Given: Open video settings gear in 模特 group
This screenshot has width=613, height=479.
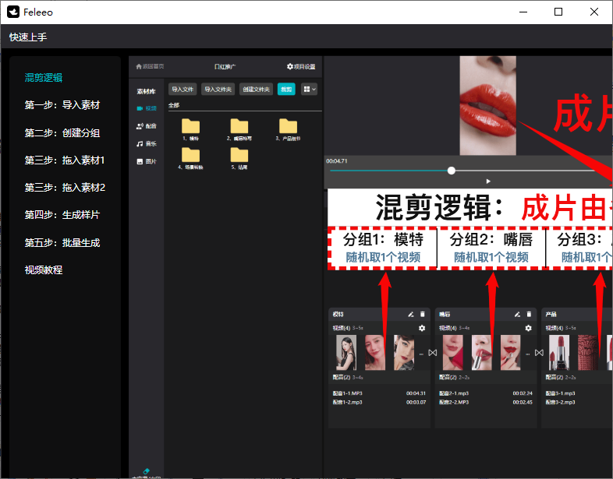Looking at the screenshot, I should [x=422, y=329].
